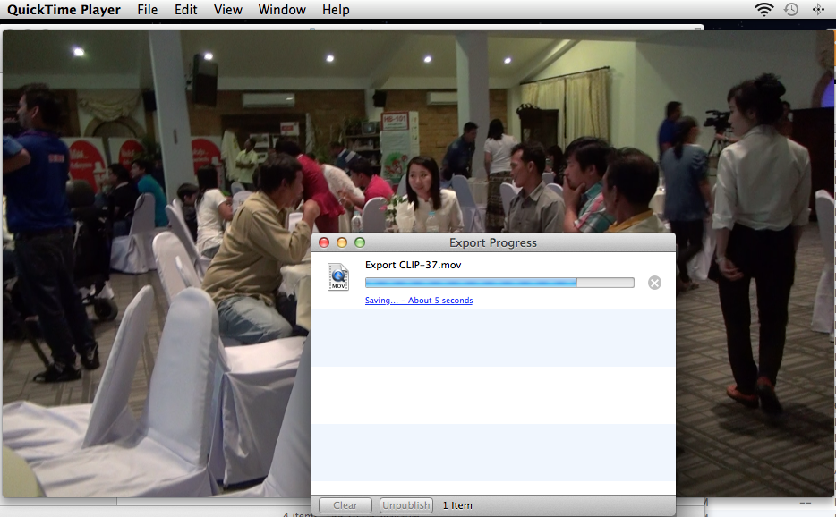836x517 pixels.
Task: Click the Bluetooth menu bar icon
Action: [818, 9]
